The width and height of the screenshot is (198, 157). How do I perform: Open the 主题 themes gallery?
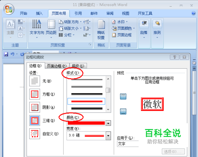point(10,29)
